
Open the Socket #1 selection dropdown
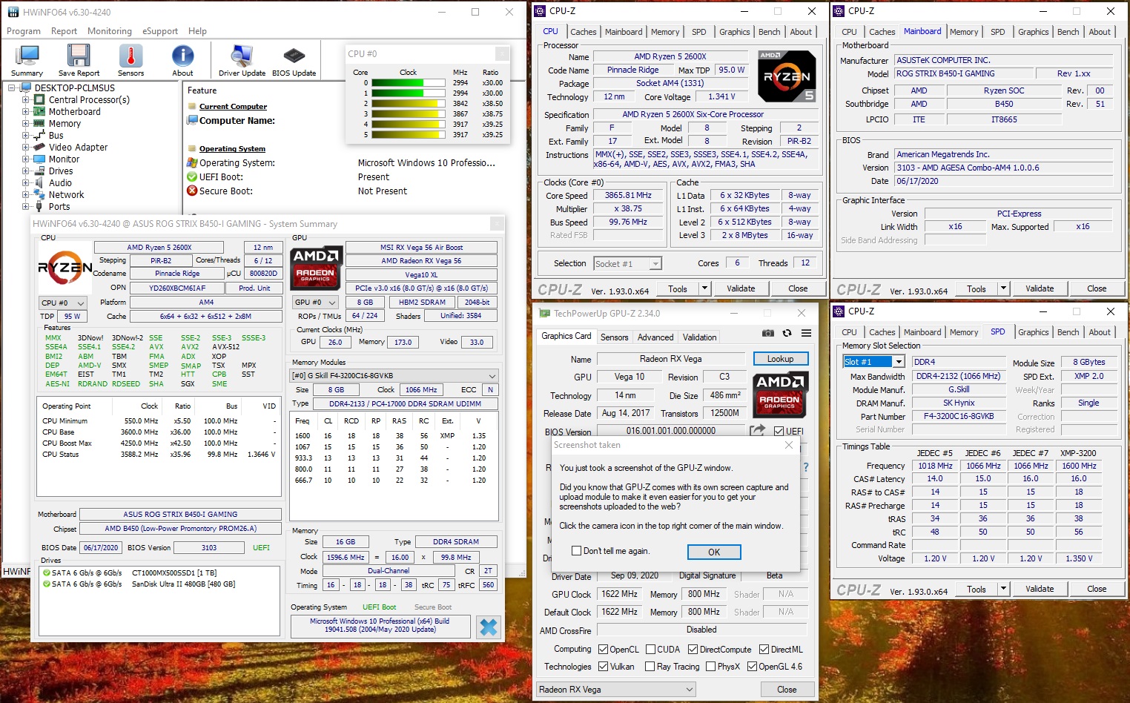coord(627,263)
